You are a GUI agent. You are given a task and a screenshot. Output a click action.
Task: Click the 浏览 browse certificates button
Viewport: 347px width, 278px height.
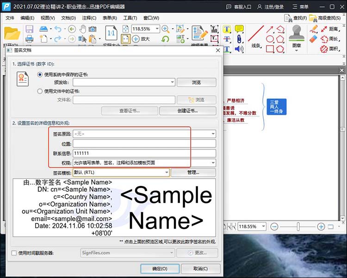pyautogui.click(x=196, y=82)
